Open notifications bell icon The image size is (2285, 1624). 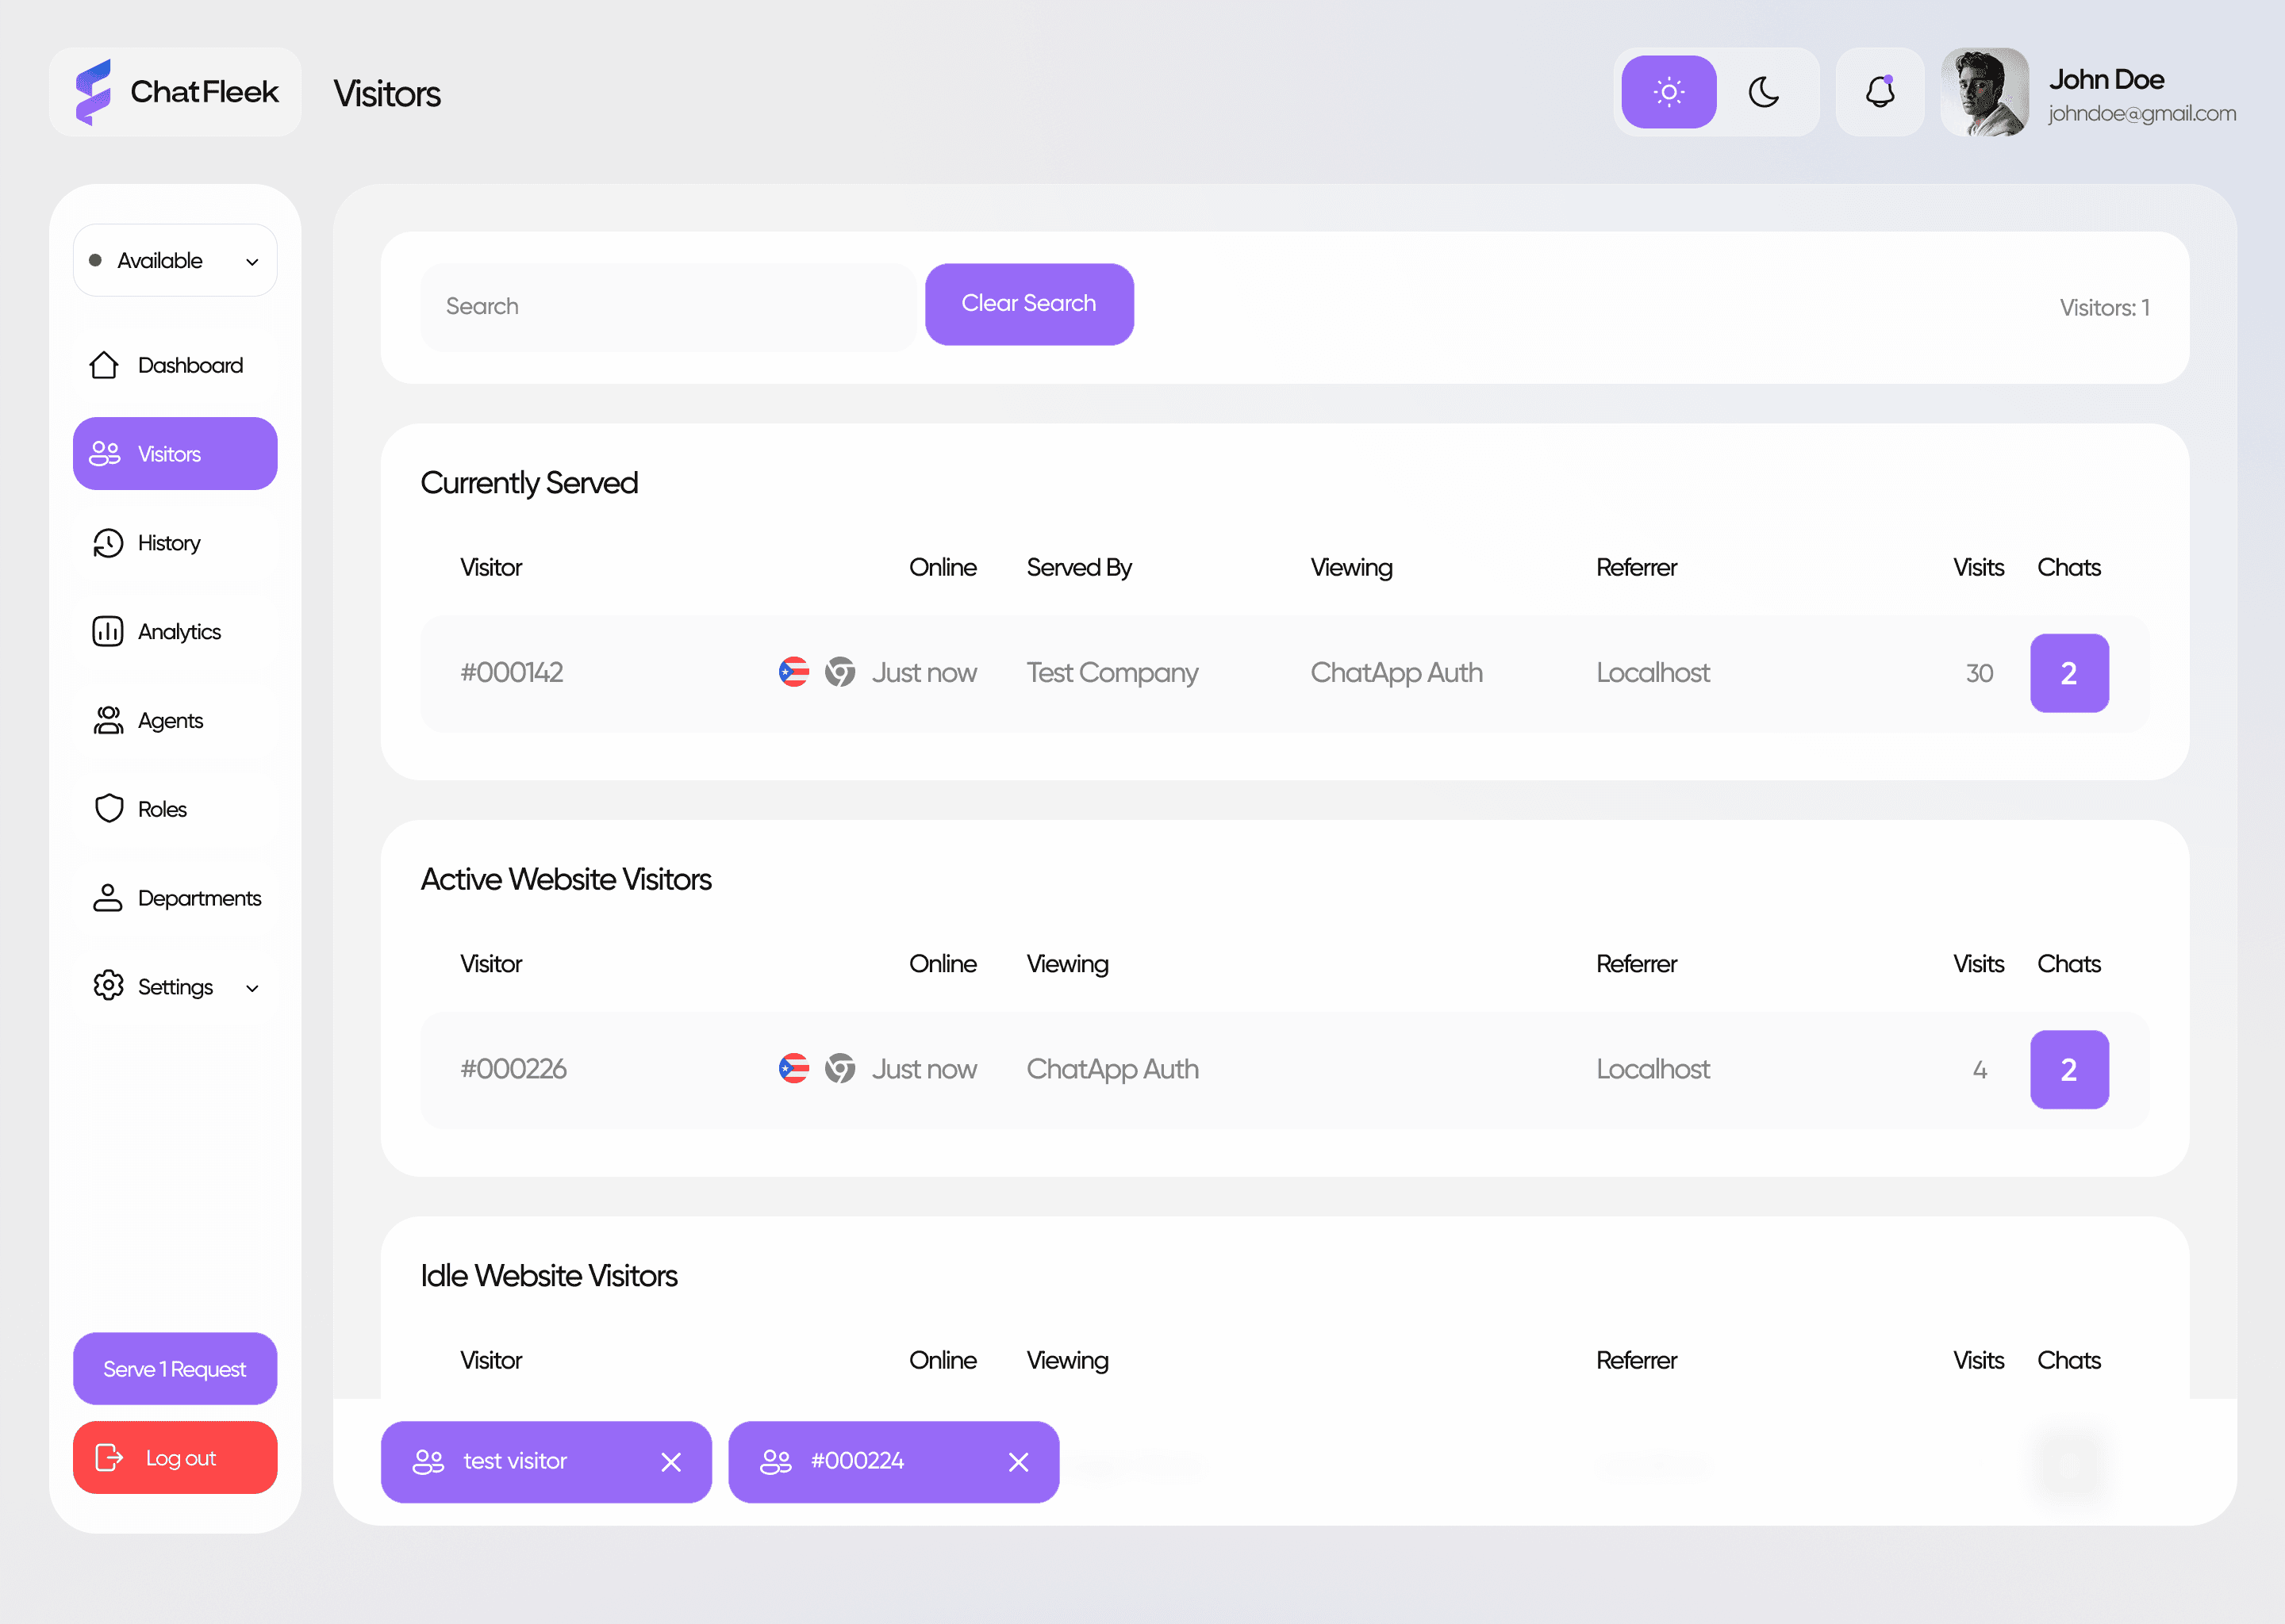1879,92
